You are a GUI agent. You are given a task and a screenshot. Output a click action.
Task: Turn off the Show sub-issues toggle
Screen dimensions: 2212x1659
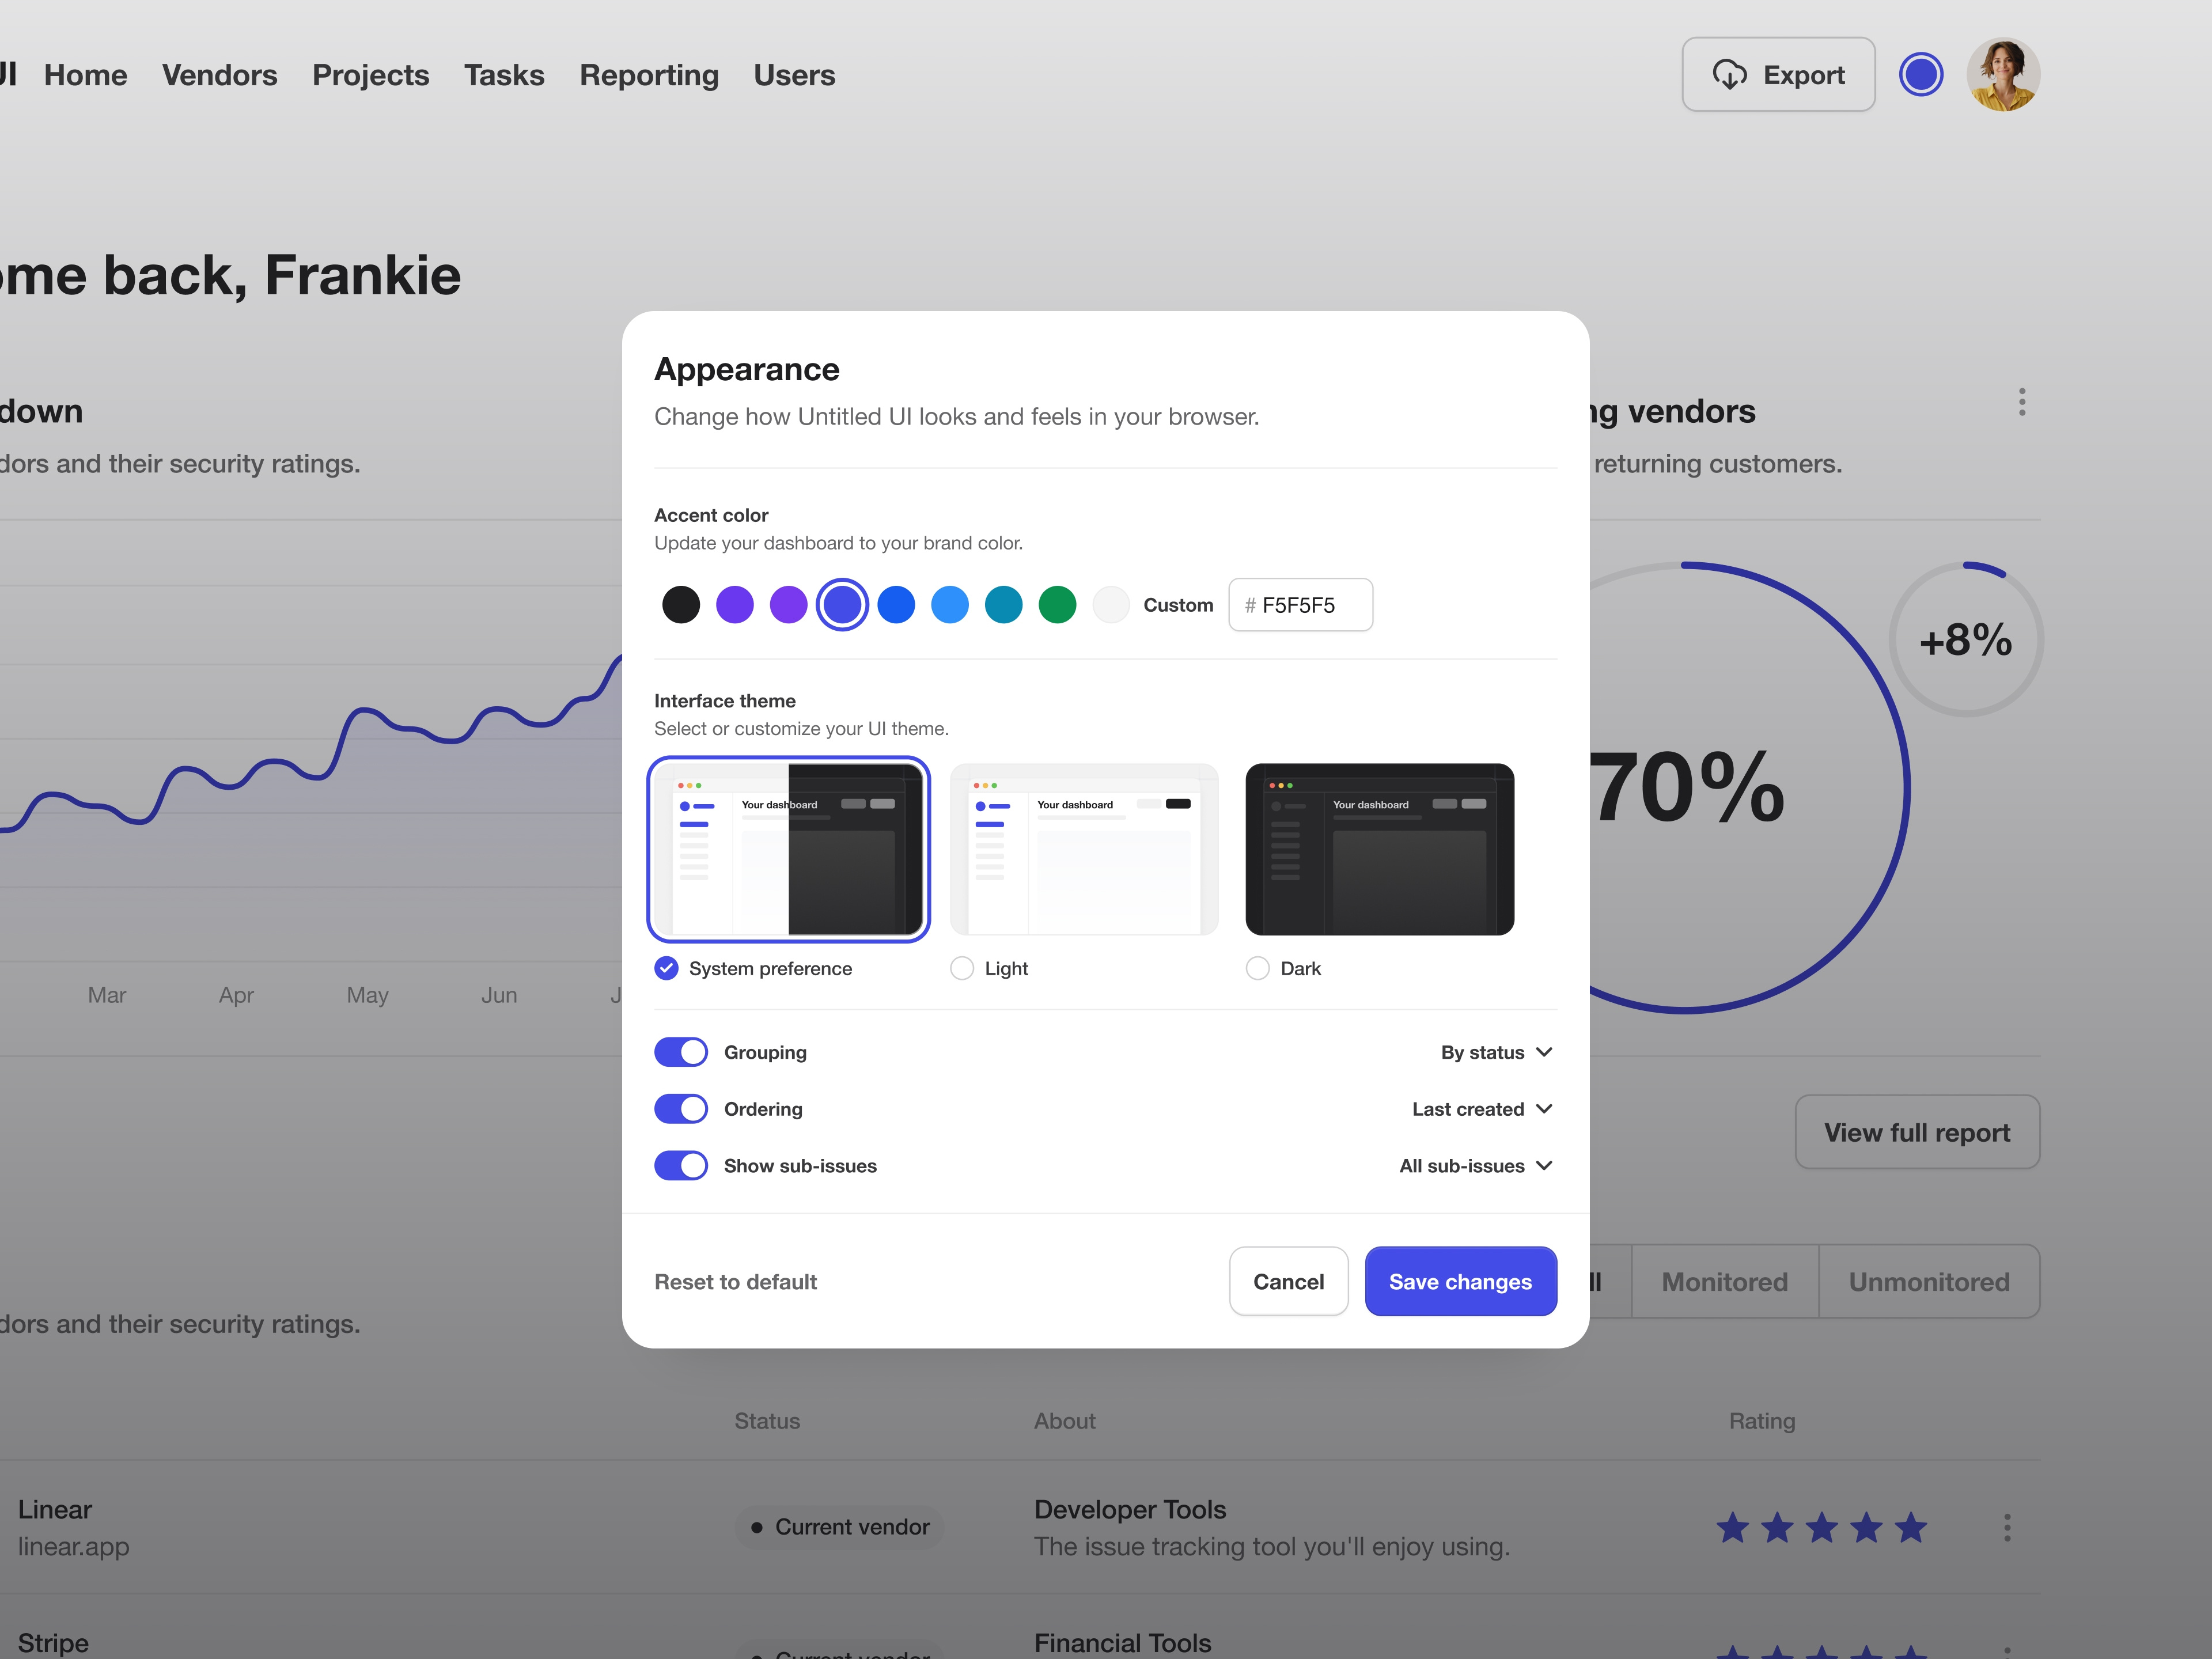click(681, 1166)
